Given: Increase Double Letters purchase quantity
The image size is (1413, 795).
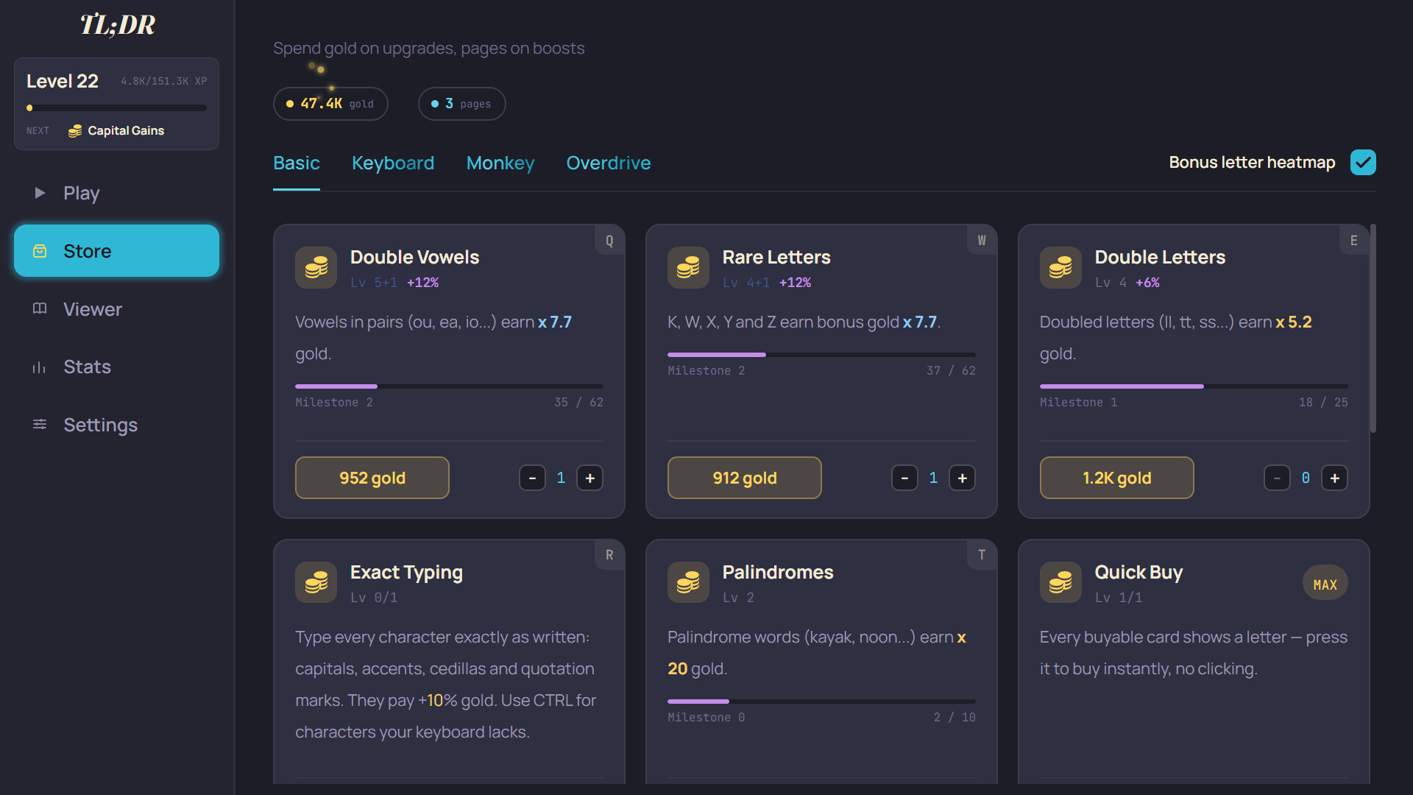Looking at the screenshot, I should tap(1334, 478).
